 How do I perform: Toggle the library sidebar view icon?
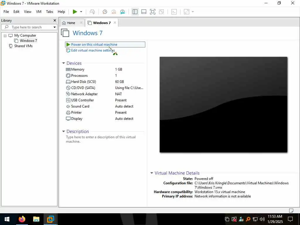[135, 12]
